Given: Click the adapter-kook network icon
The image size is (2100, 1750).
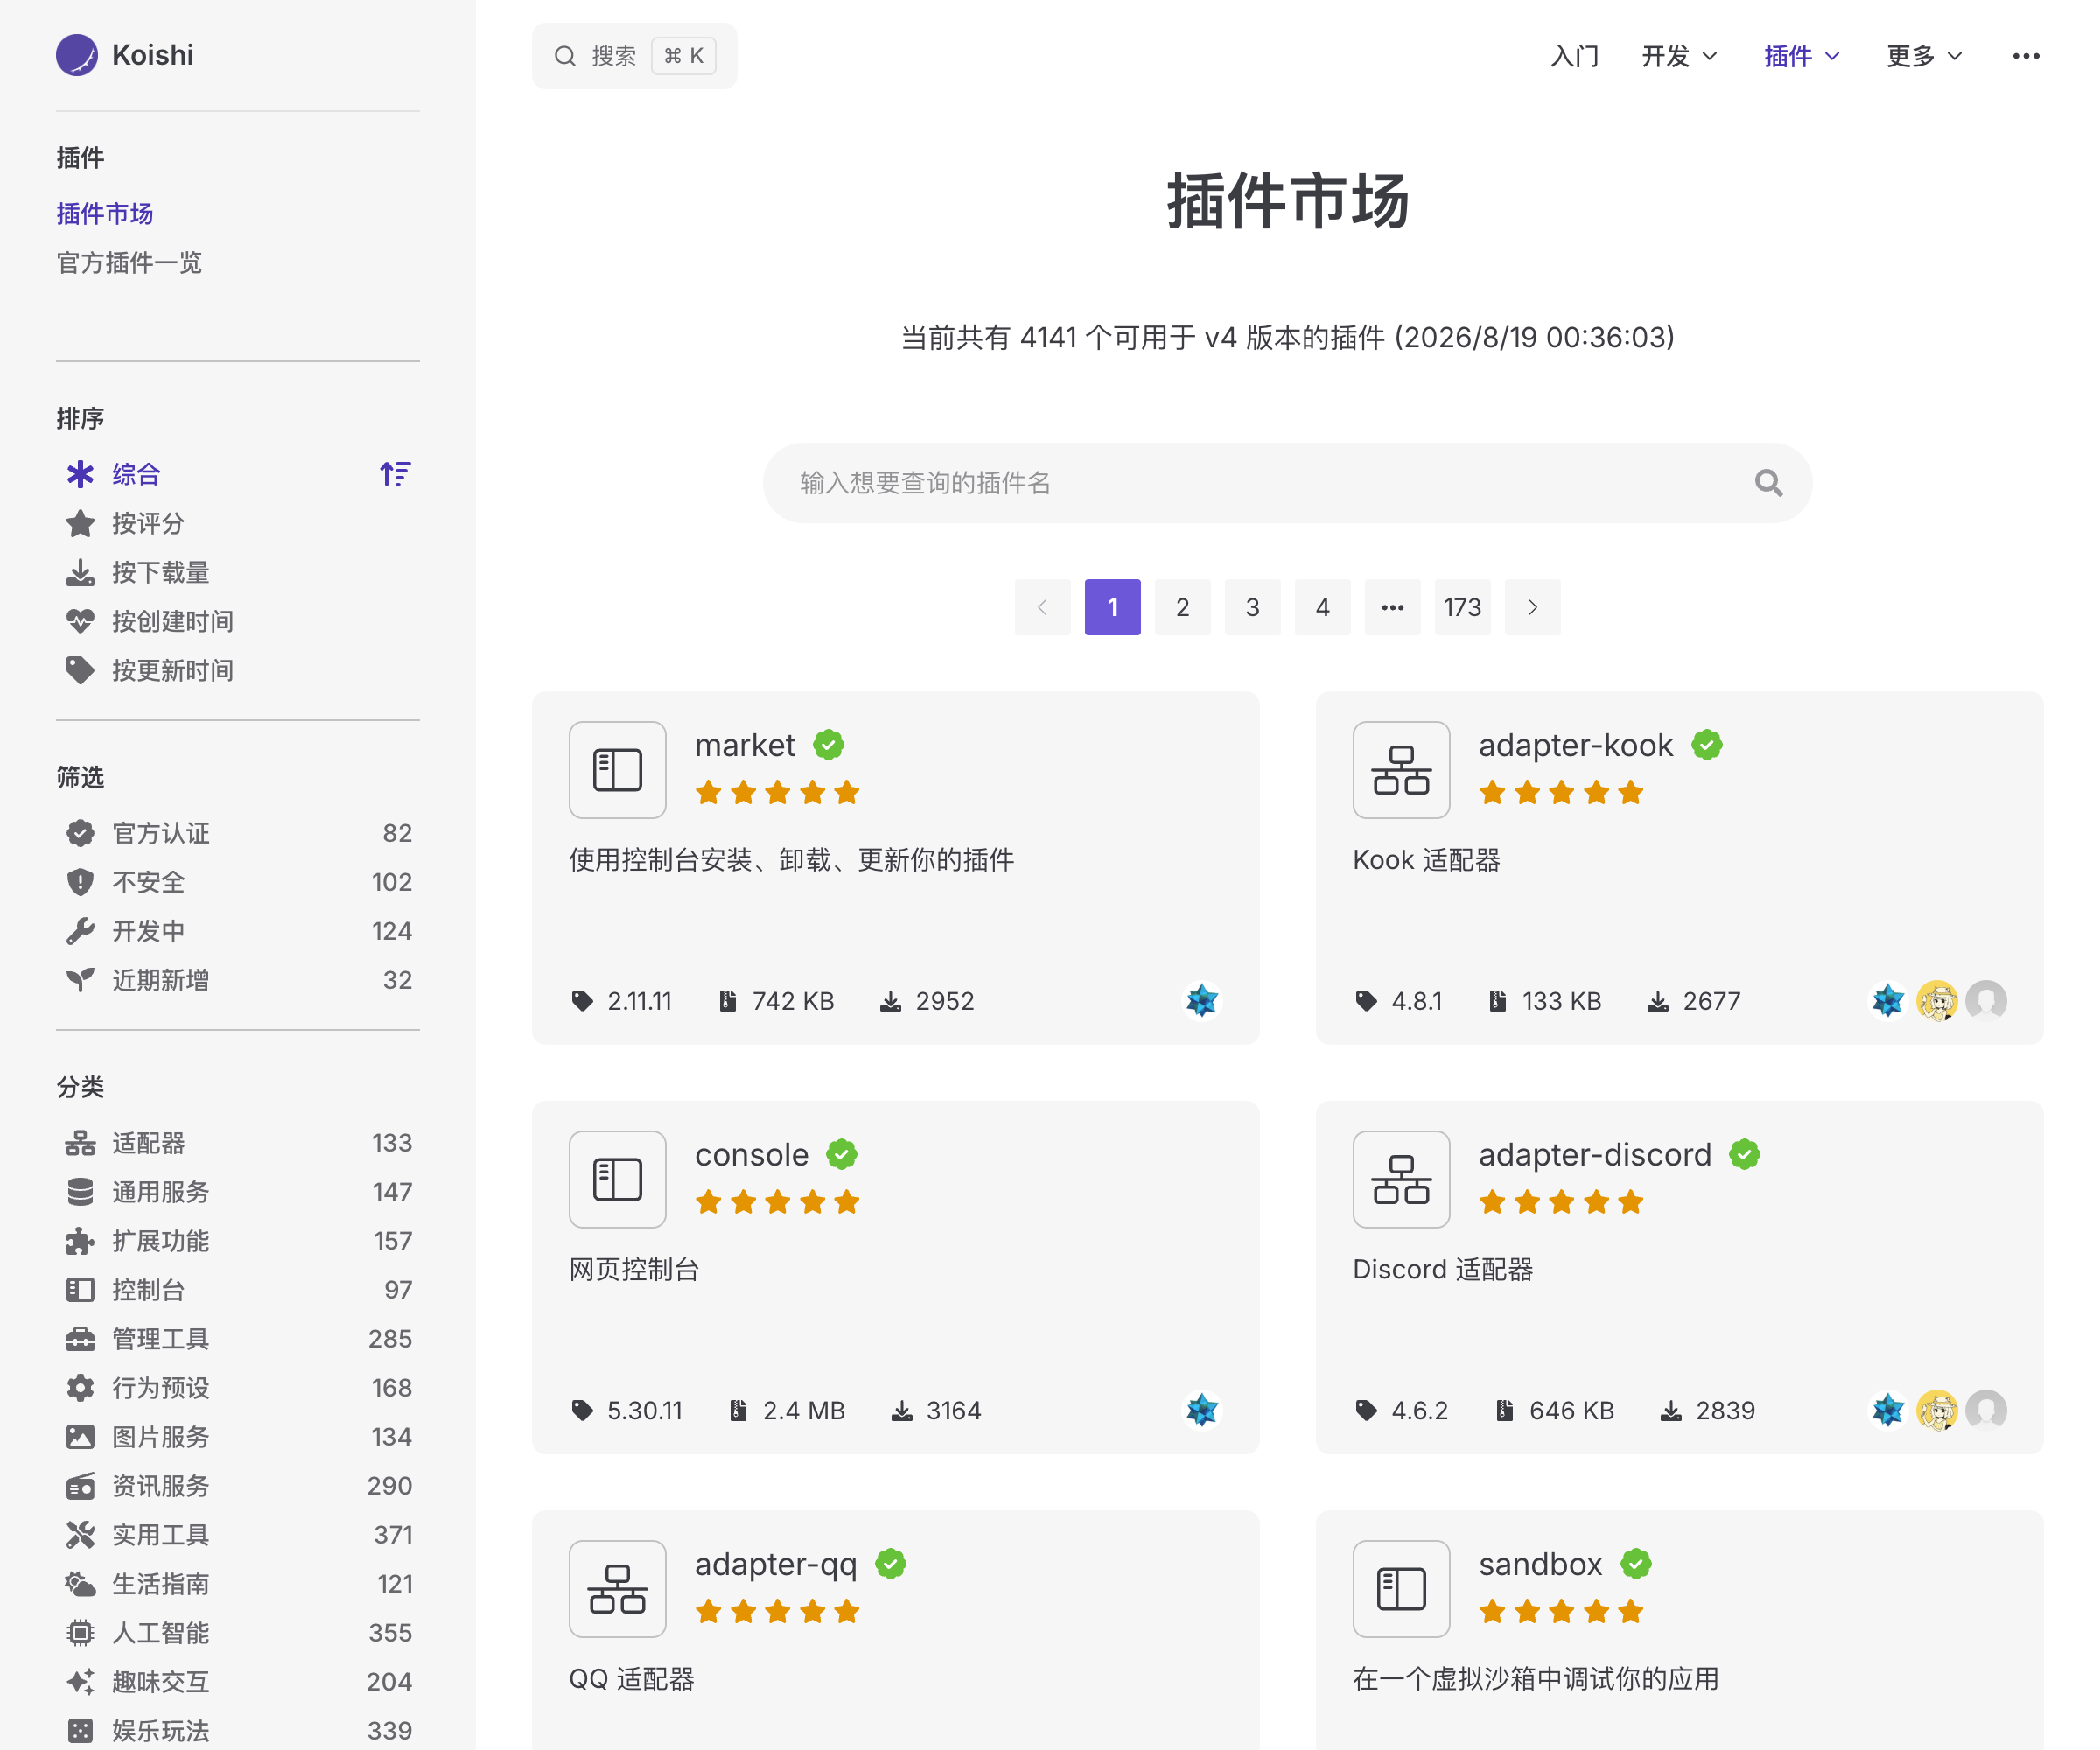Looking at the screenshot, I should point(1401,770).
